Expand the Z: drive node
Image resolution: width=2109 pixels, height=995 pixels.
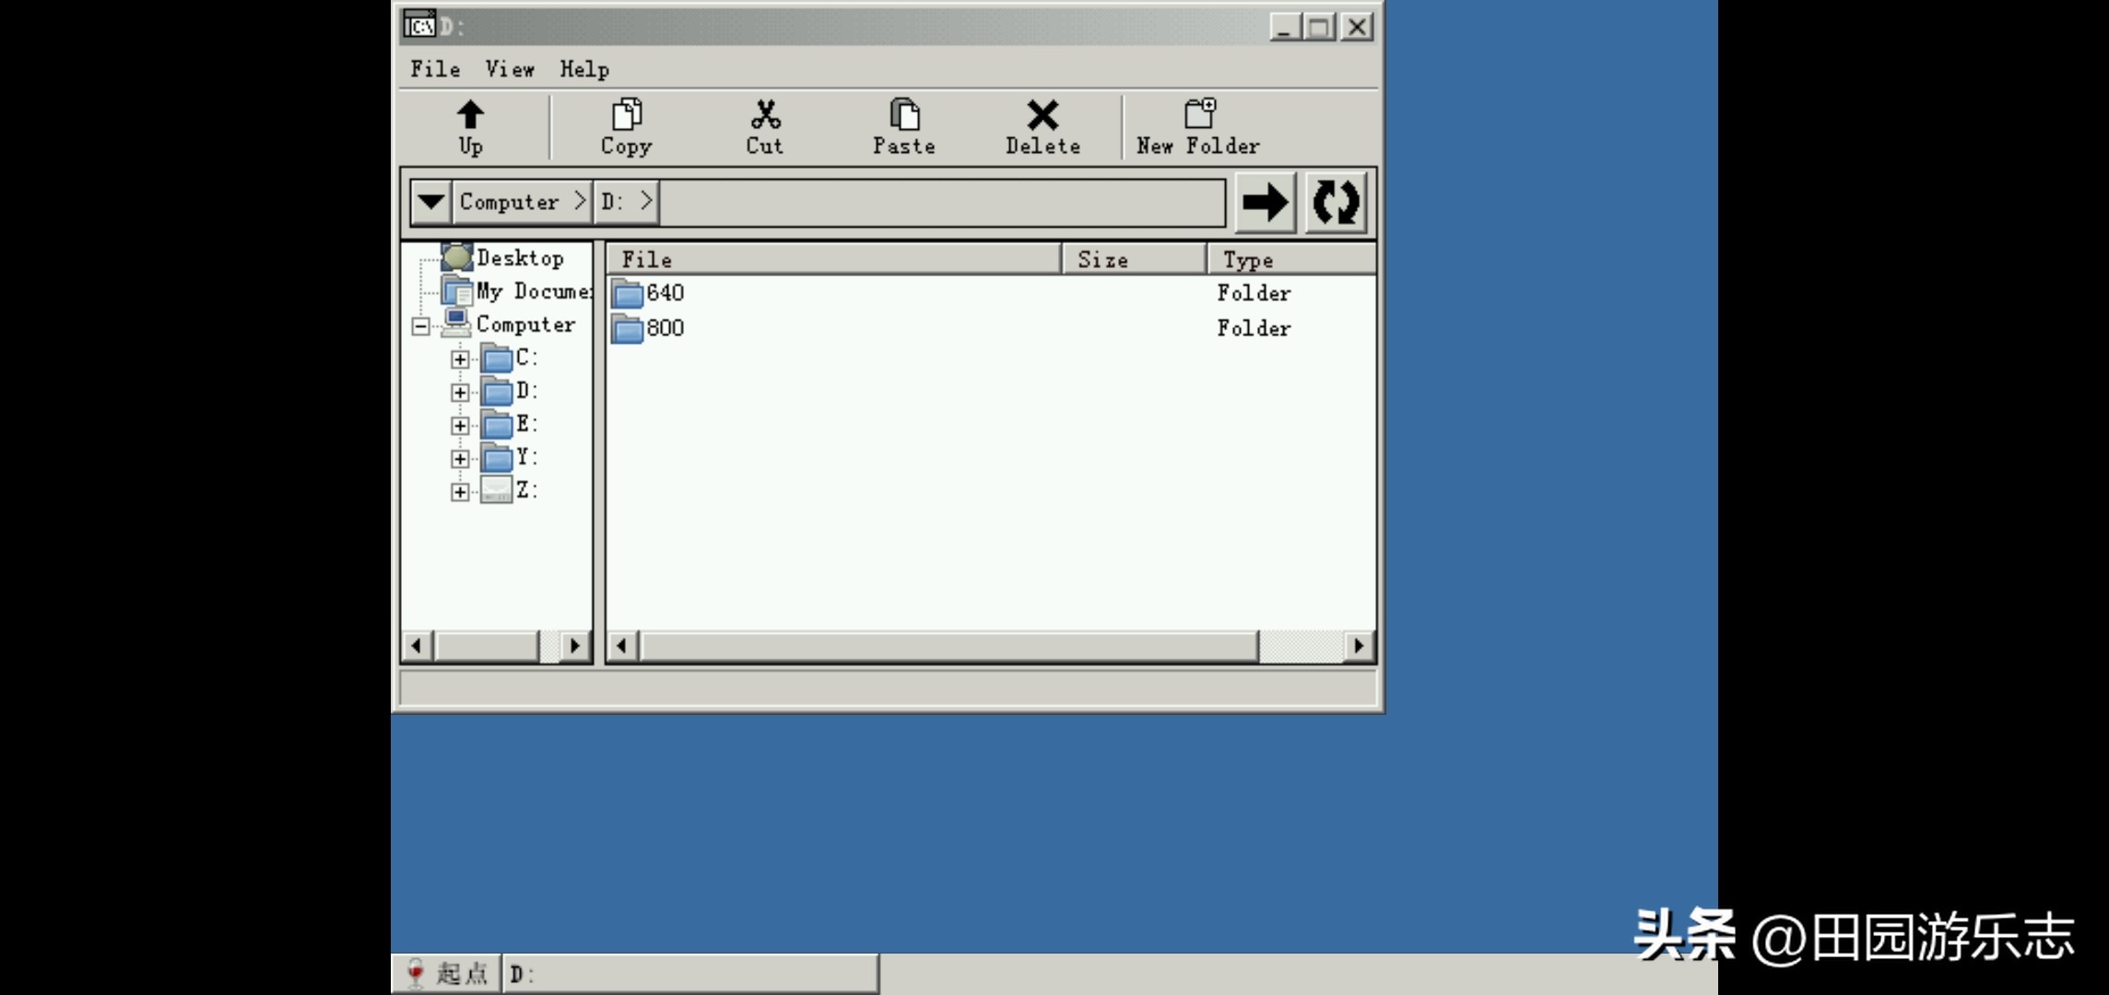coord(460,492)
